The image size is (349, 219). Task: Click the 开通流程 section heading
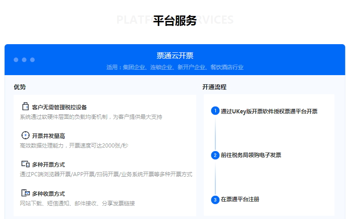[214, 87]
